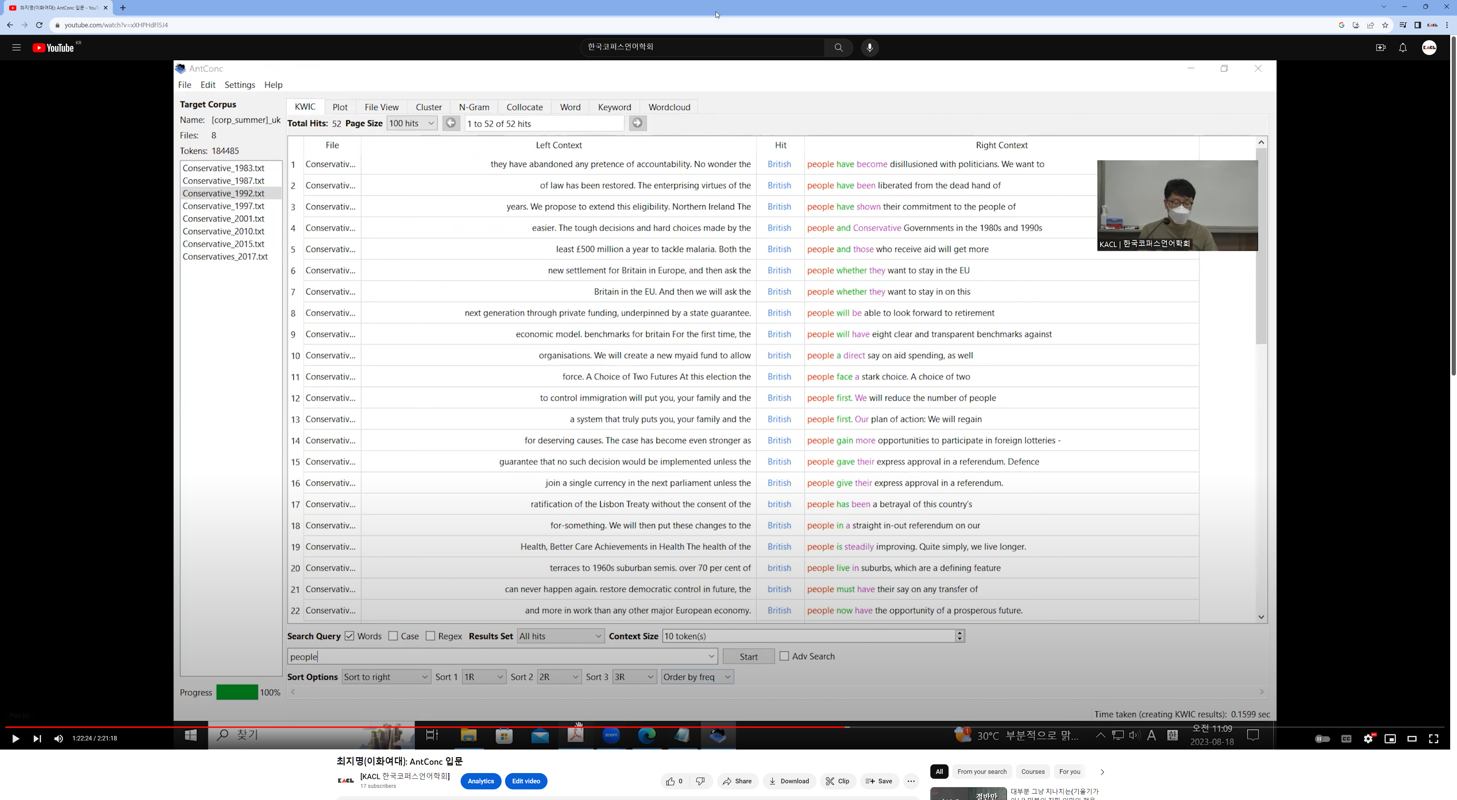Viewport: 1457px width, 800px height.
Task: Open the Sort to right dropdown
Action: (x=386, y=677)
